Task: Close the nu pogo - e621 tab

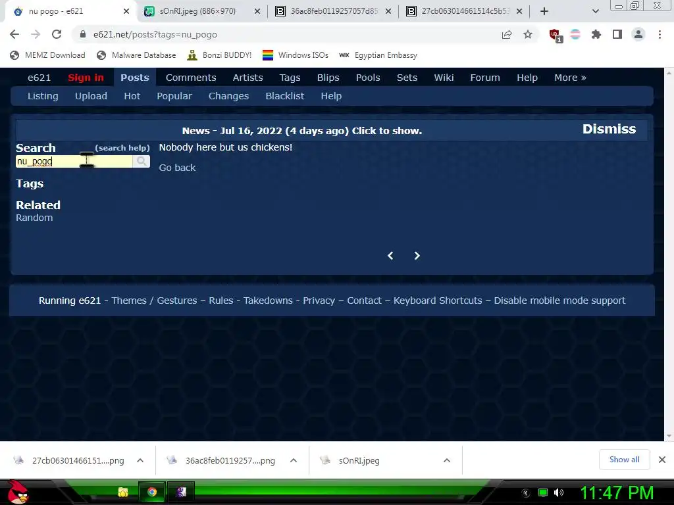Action: (126, 11)
